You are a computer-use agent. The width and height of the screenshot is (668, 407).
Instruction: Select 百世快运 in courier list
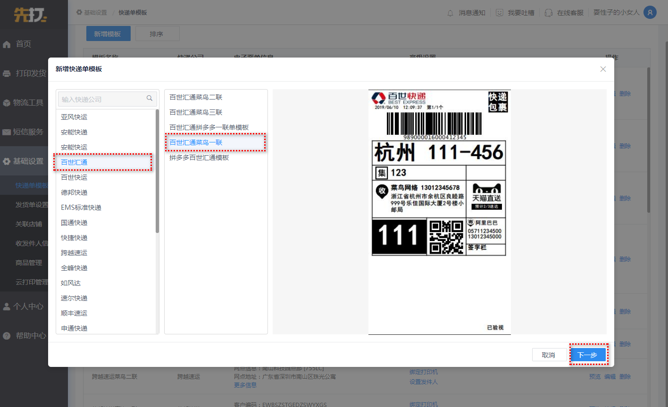tap(74, 177)
